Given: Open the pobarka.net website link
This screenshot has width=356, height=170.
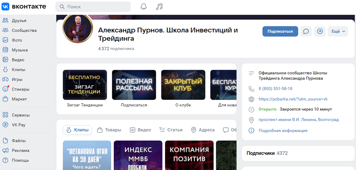Looking at the screenshot, I should point(293,99).
